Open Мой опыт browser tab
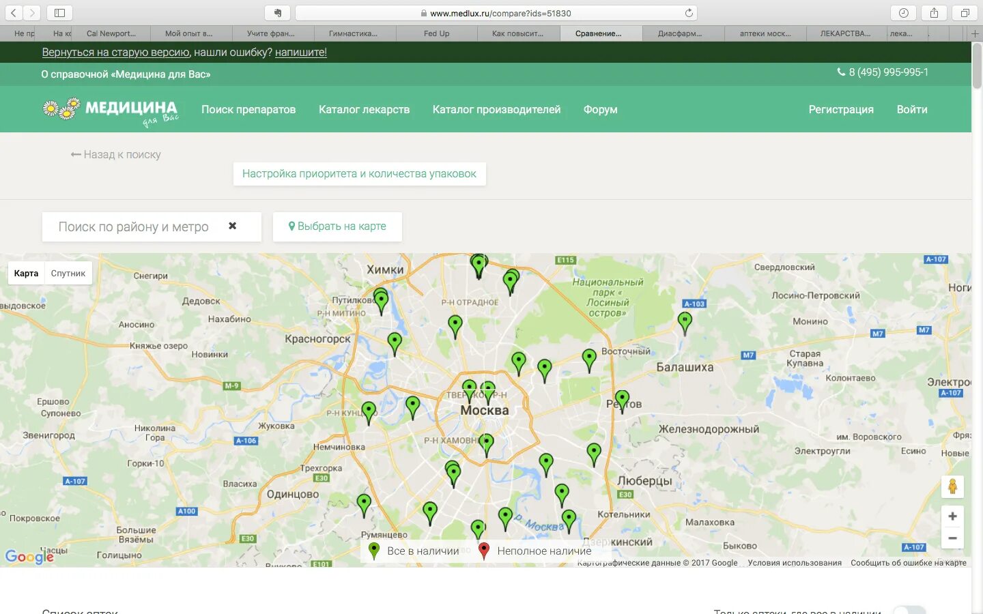 189,33
